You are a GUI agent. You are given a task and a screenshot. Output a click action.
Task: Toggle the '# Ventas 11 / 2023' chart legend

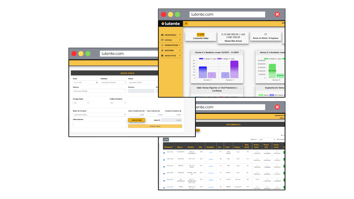[x=220, y=59]
